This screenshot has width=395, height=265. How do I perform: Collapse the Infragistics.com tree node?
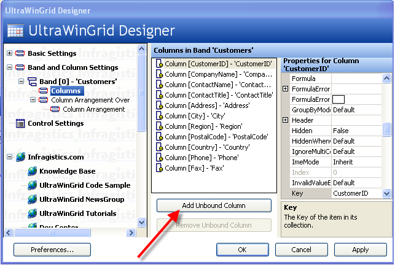coord(9,157)
